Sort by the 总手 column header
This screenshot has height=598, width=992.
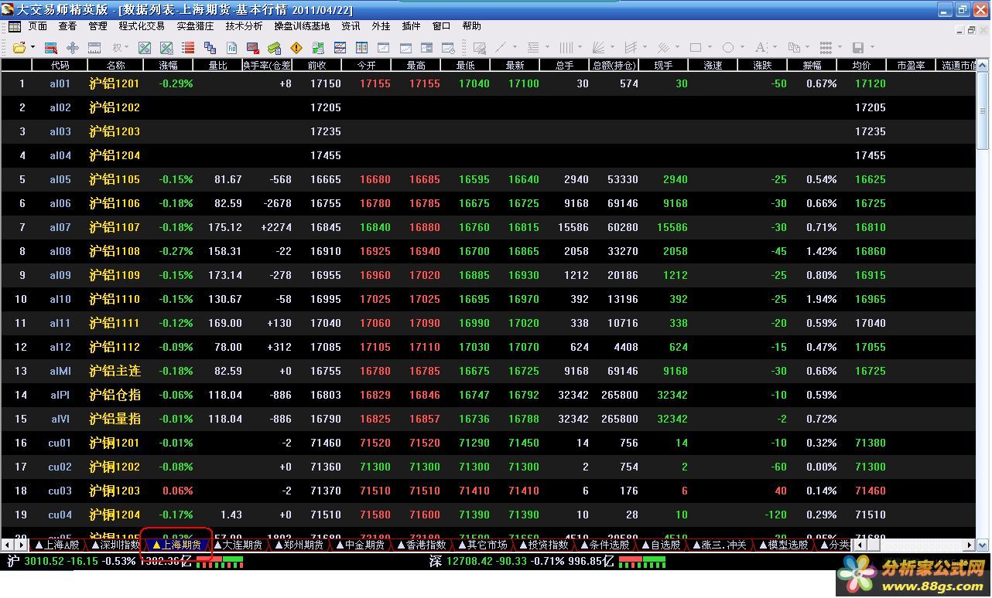pyautogui.click(x=564, y=65)
